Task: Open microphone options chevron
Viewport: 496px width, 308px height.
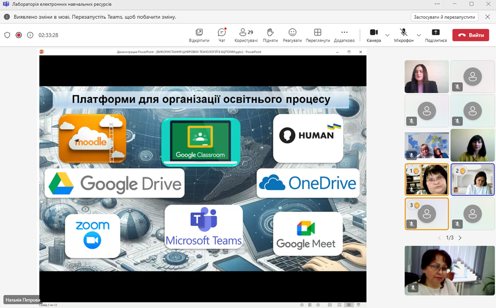Action: pyautogui.click(x=419, y=35)
